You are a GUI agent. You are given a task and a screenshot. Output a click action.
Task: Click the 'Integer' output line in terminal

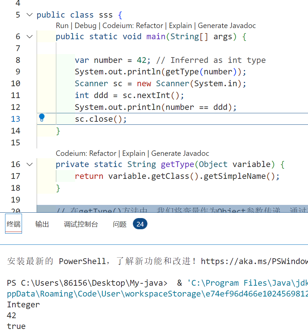pyautogui.click(x=23, y=305)
